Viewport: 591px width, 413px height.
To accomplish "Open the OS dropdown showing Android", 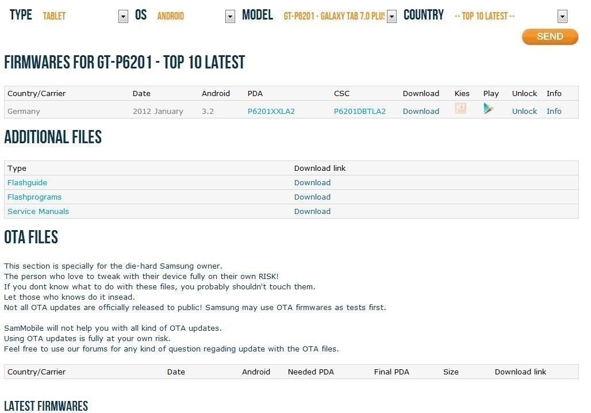I will coord(230,16).
